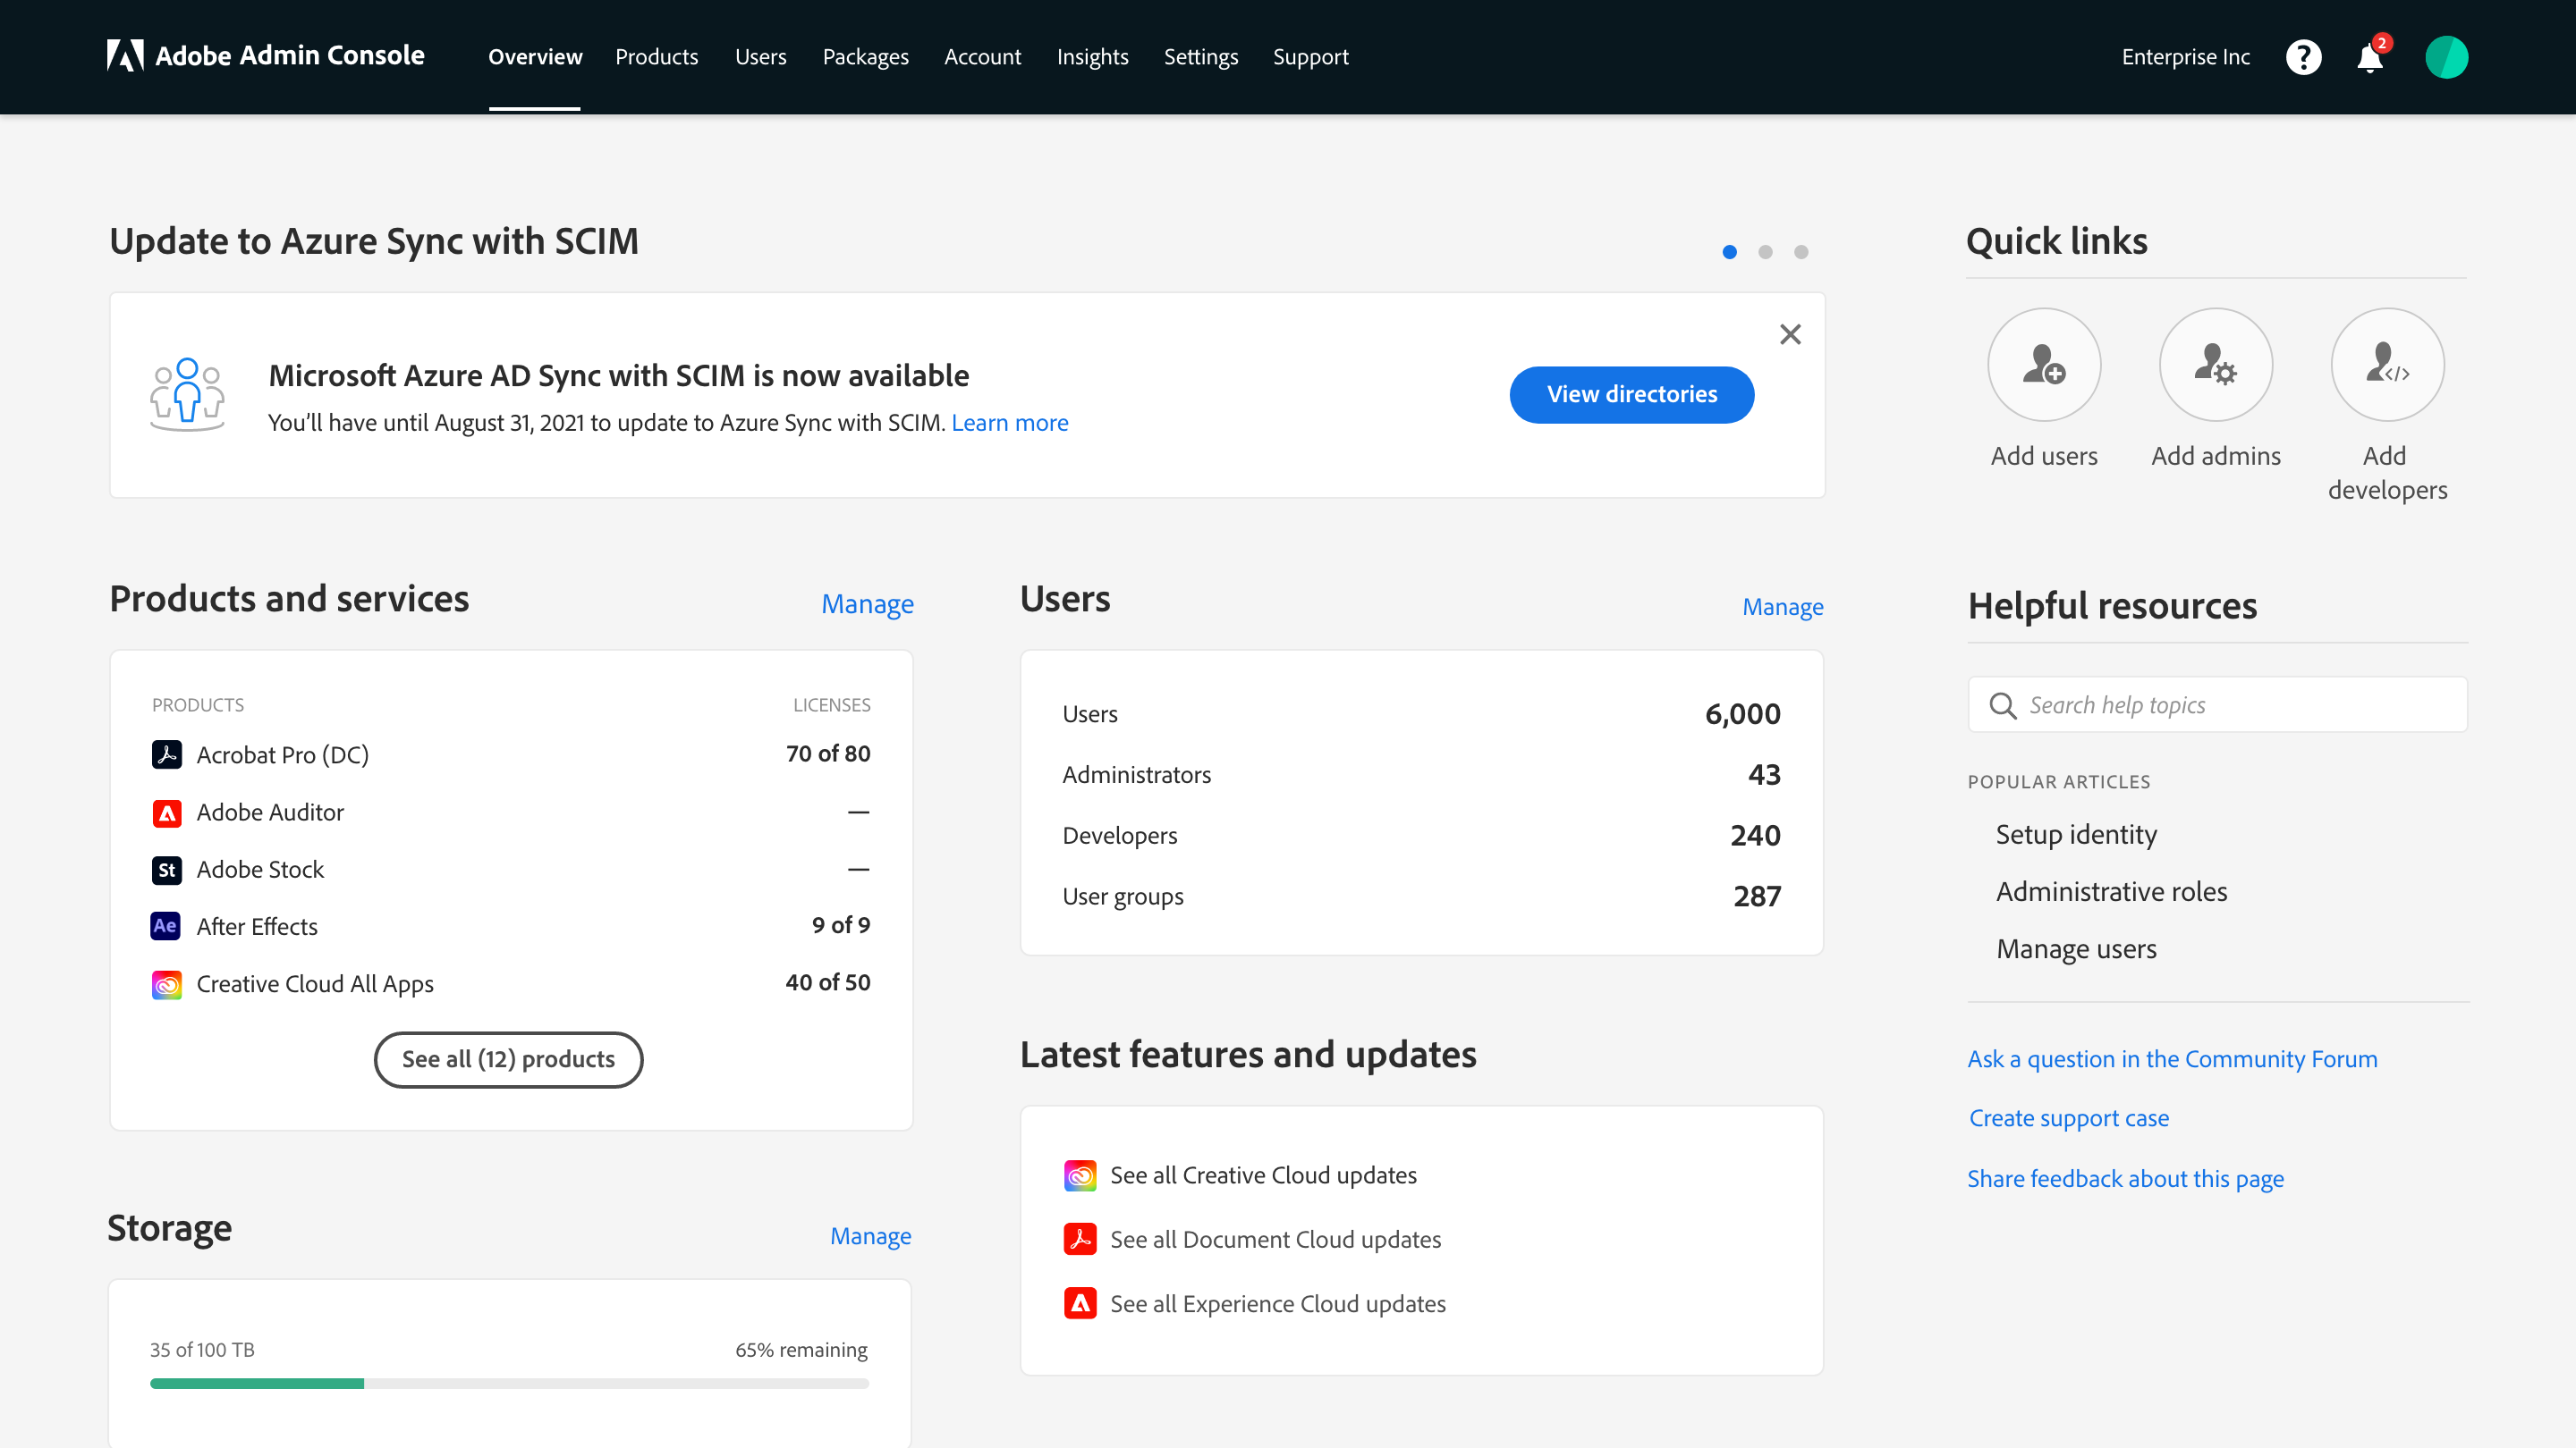Image resolution: width=2576 pixels, height=1448 pixels.
Task: Click the Add users quick link icon
Action: 2044,364
